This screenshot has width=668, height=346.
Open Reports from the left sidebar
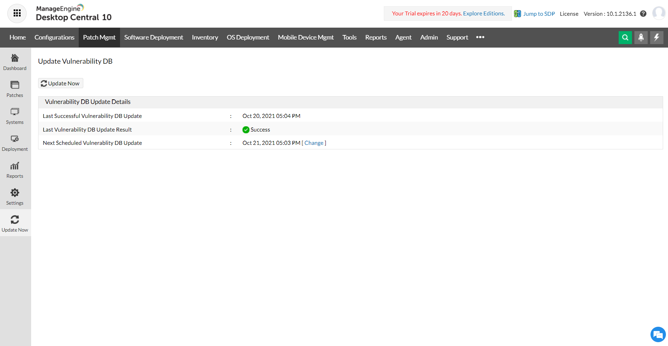15,169
